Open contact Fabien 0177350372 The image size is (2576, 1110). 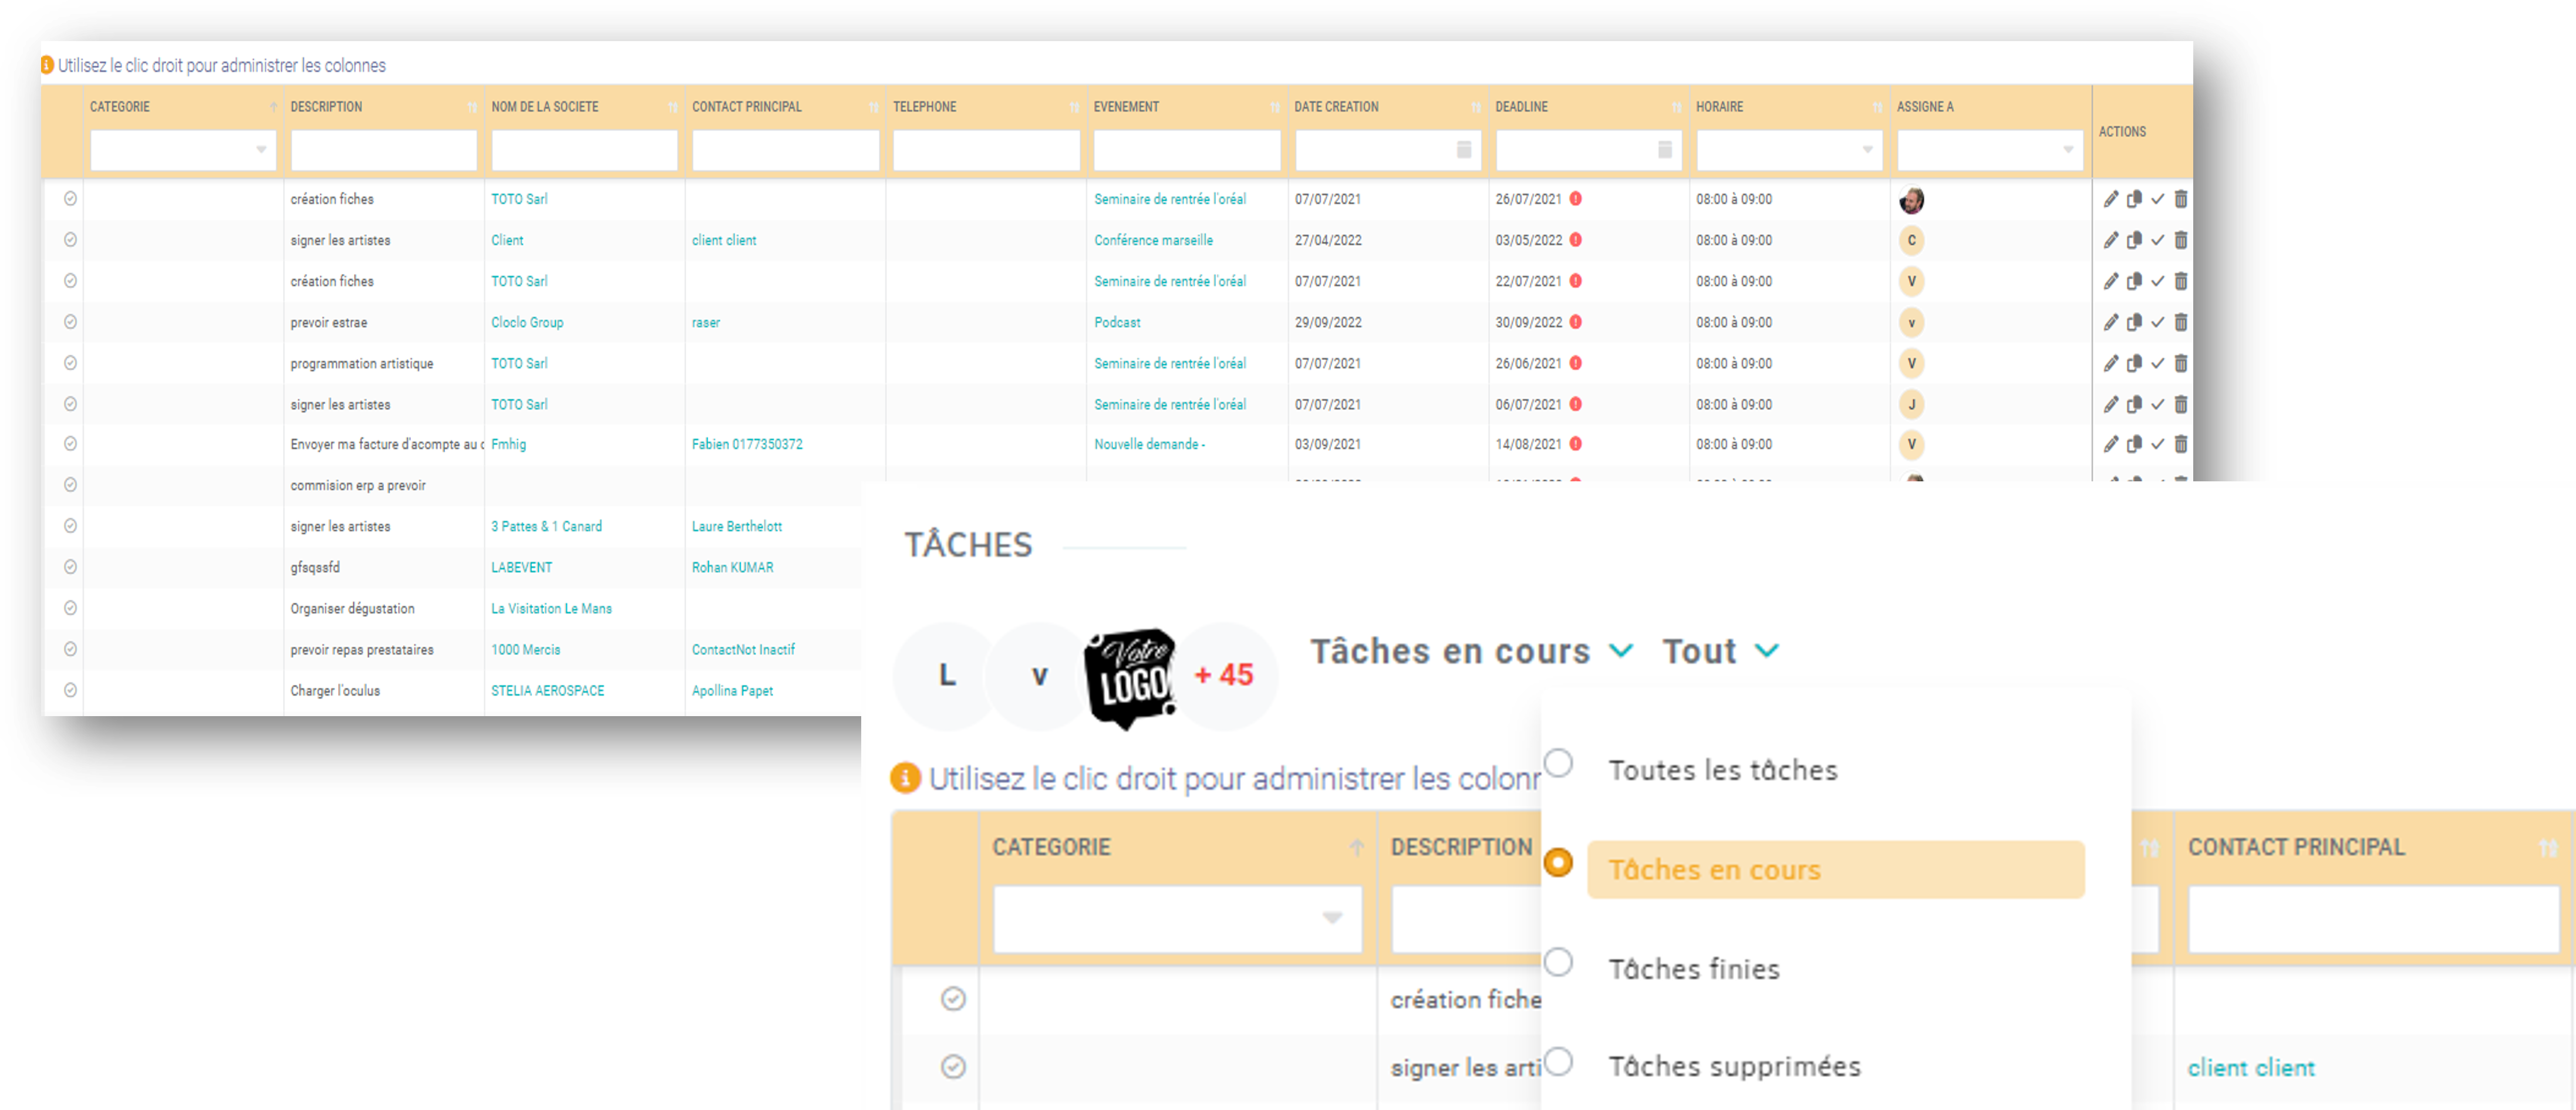point(747,444)
